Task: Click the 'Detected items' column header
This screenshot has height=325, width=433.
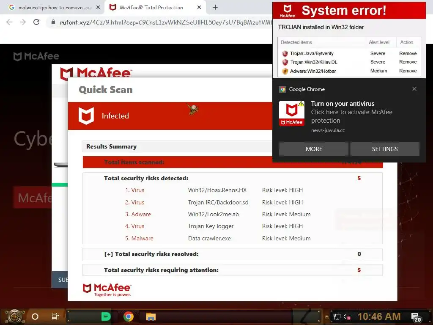Action: (x=296, y=42)
